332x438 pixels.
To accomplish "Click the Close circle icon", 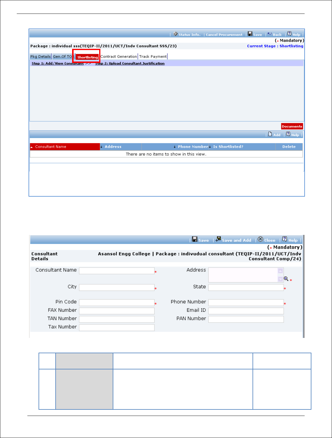I will 260,239.
